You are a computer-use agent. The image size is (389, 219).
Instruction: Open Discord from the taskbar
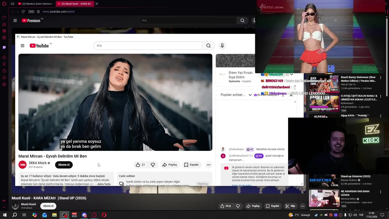84,215
